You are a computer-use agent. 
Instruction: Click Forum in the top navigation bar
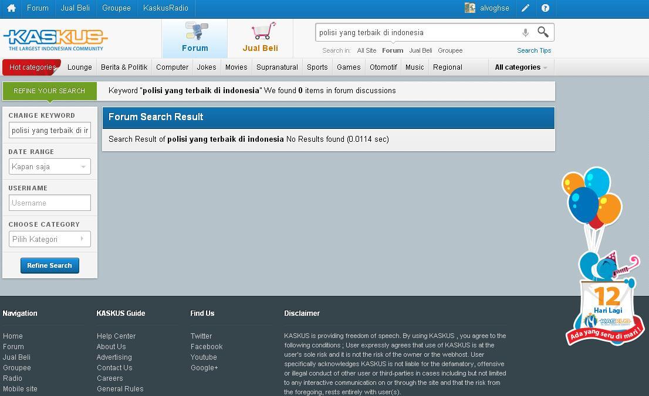pyautogui.click(x=38, y=8)
